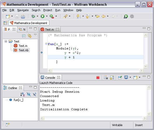The image size is (154, 130).
Task: Close the P package explorer tab
Action: coord(14,29)
